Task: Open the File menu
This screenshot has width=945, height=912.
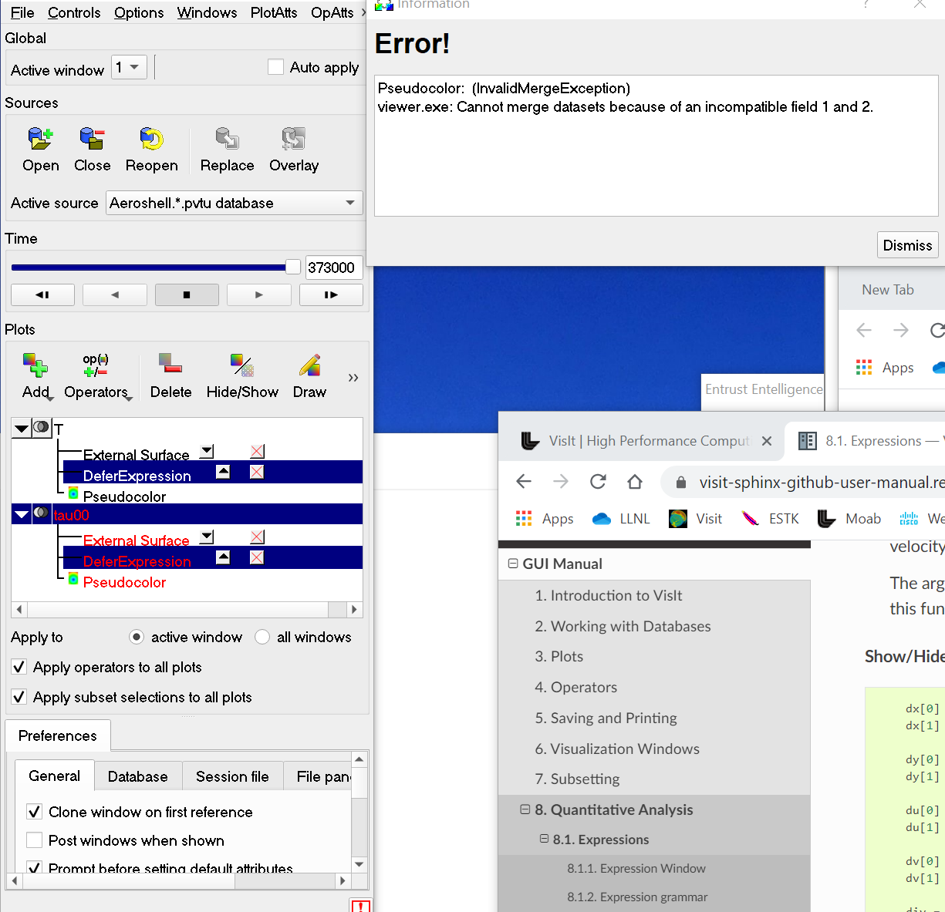Action: [22, 12]
